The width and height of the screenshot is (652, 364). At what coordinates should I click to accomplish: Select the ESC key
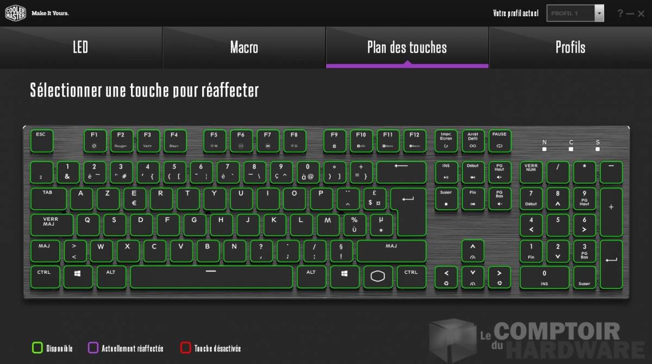click(x=41, y=141)
